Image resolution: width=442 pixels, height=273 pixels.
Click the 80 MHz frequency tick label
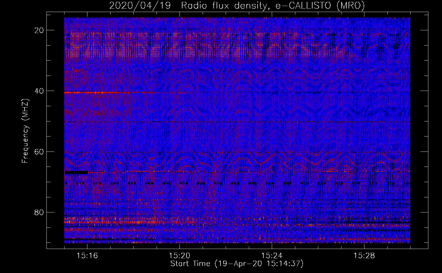click(x=39, y=212)
